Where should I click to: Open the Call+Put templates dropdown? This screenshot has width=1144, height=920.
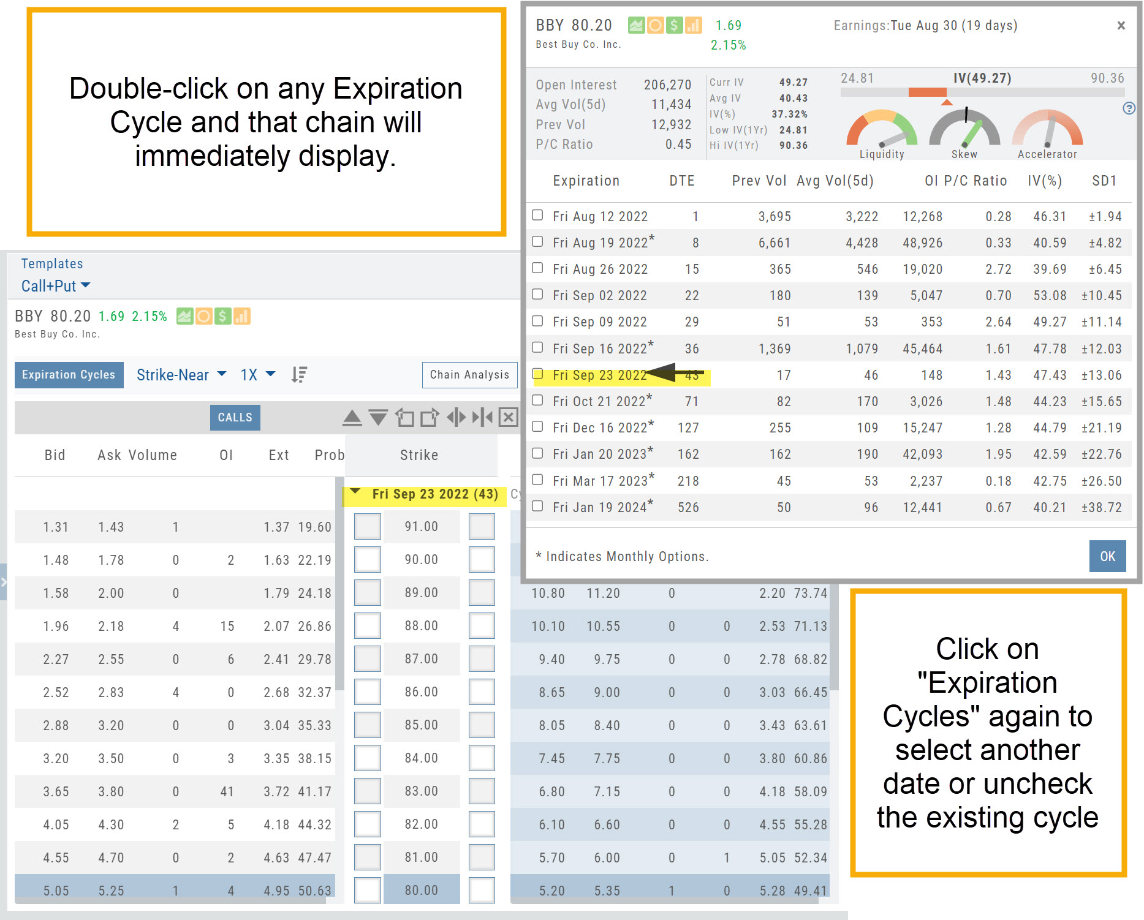(x=56, y=286)
